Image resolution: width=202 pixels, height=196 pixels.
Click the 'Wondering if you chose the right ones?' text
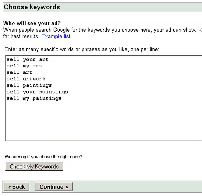43,157
